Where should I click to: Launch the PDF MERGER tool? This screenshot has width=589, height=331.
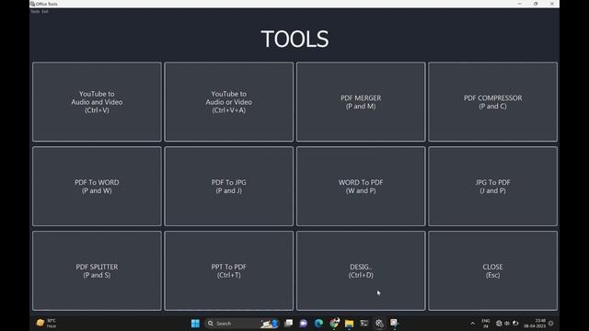pyautogui.click(x=361, y=102)
